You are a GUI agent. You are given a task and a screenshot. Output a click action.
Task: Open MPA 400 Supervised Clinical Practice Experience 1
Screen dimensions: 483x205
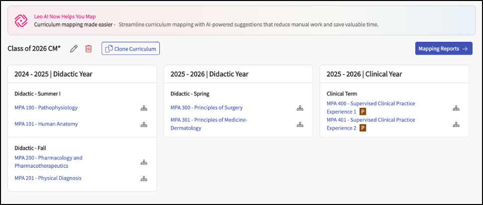370,104
